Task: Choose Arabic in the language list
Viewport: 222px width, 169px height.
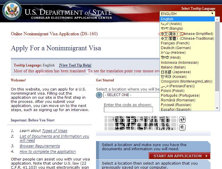Action: click(x=187, y=24)
